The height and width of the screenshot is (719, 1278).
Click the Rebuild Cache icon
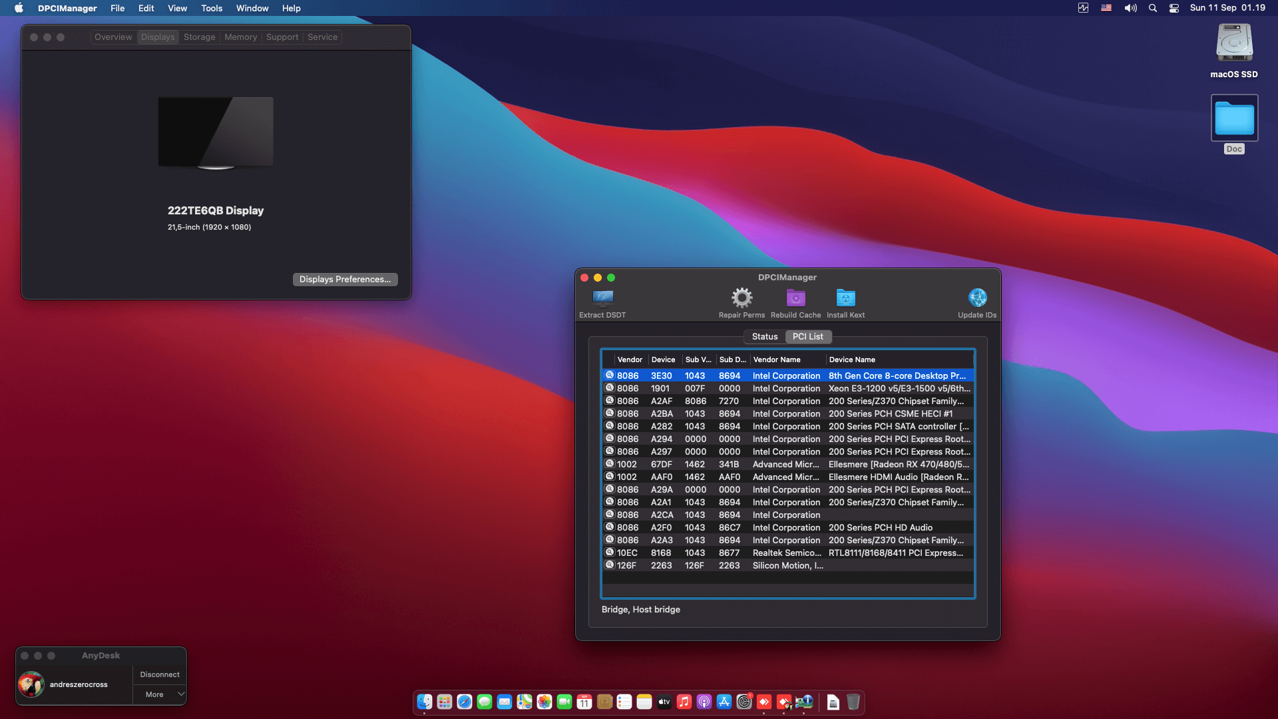click(795, 298)
